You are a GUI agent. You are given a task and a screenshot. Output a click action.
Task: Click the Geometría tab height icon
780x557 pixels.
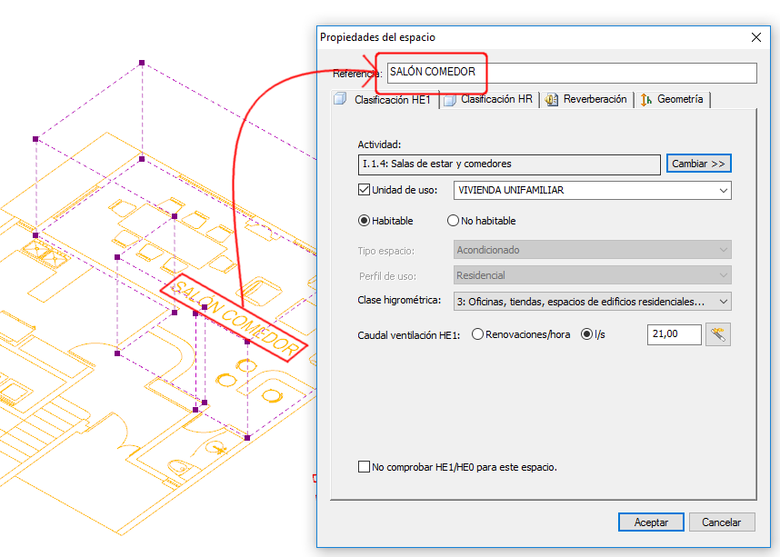click(x=645, y=99)
